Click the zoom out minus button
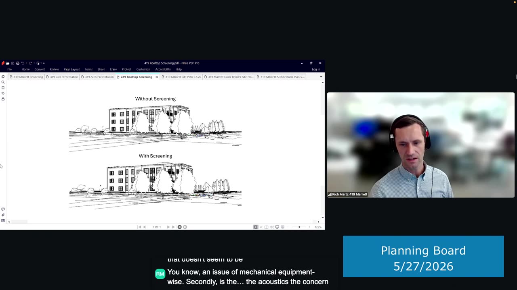The image size is (517, 290). pyautogui.click(x=288, y=227)
